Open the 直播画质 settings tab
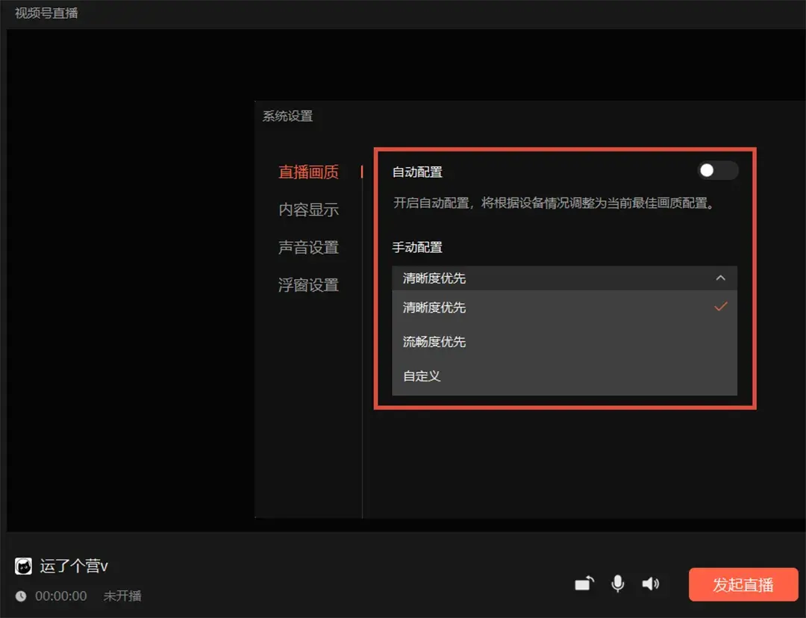 tap(308, 172)
